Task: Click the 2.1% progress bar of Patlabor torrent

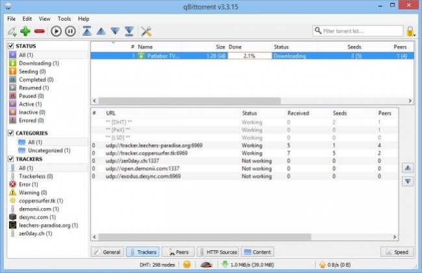Action: pyautogui.click(x=250, y=56)
